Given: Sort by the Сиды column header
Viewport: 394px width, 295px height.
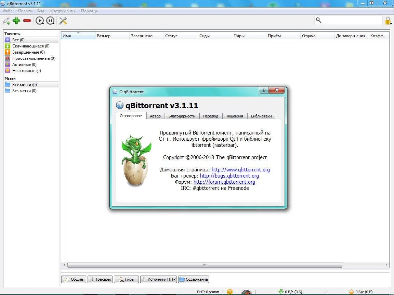Looking at the screenshot, I should point(215,36).
